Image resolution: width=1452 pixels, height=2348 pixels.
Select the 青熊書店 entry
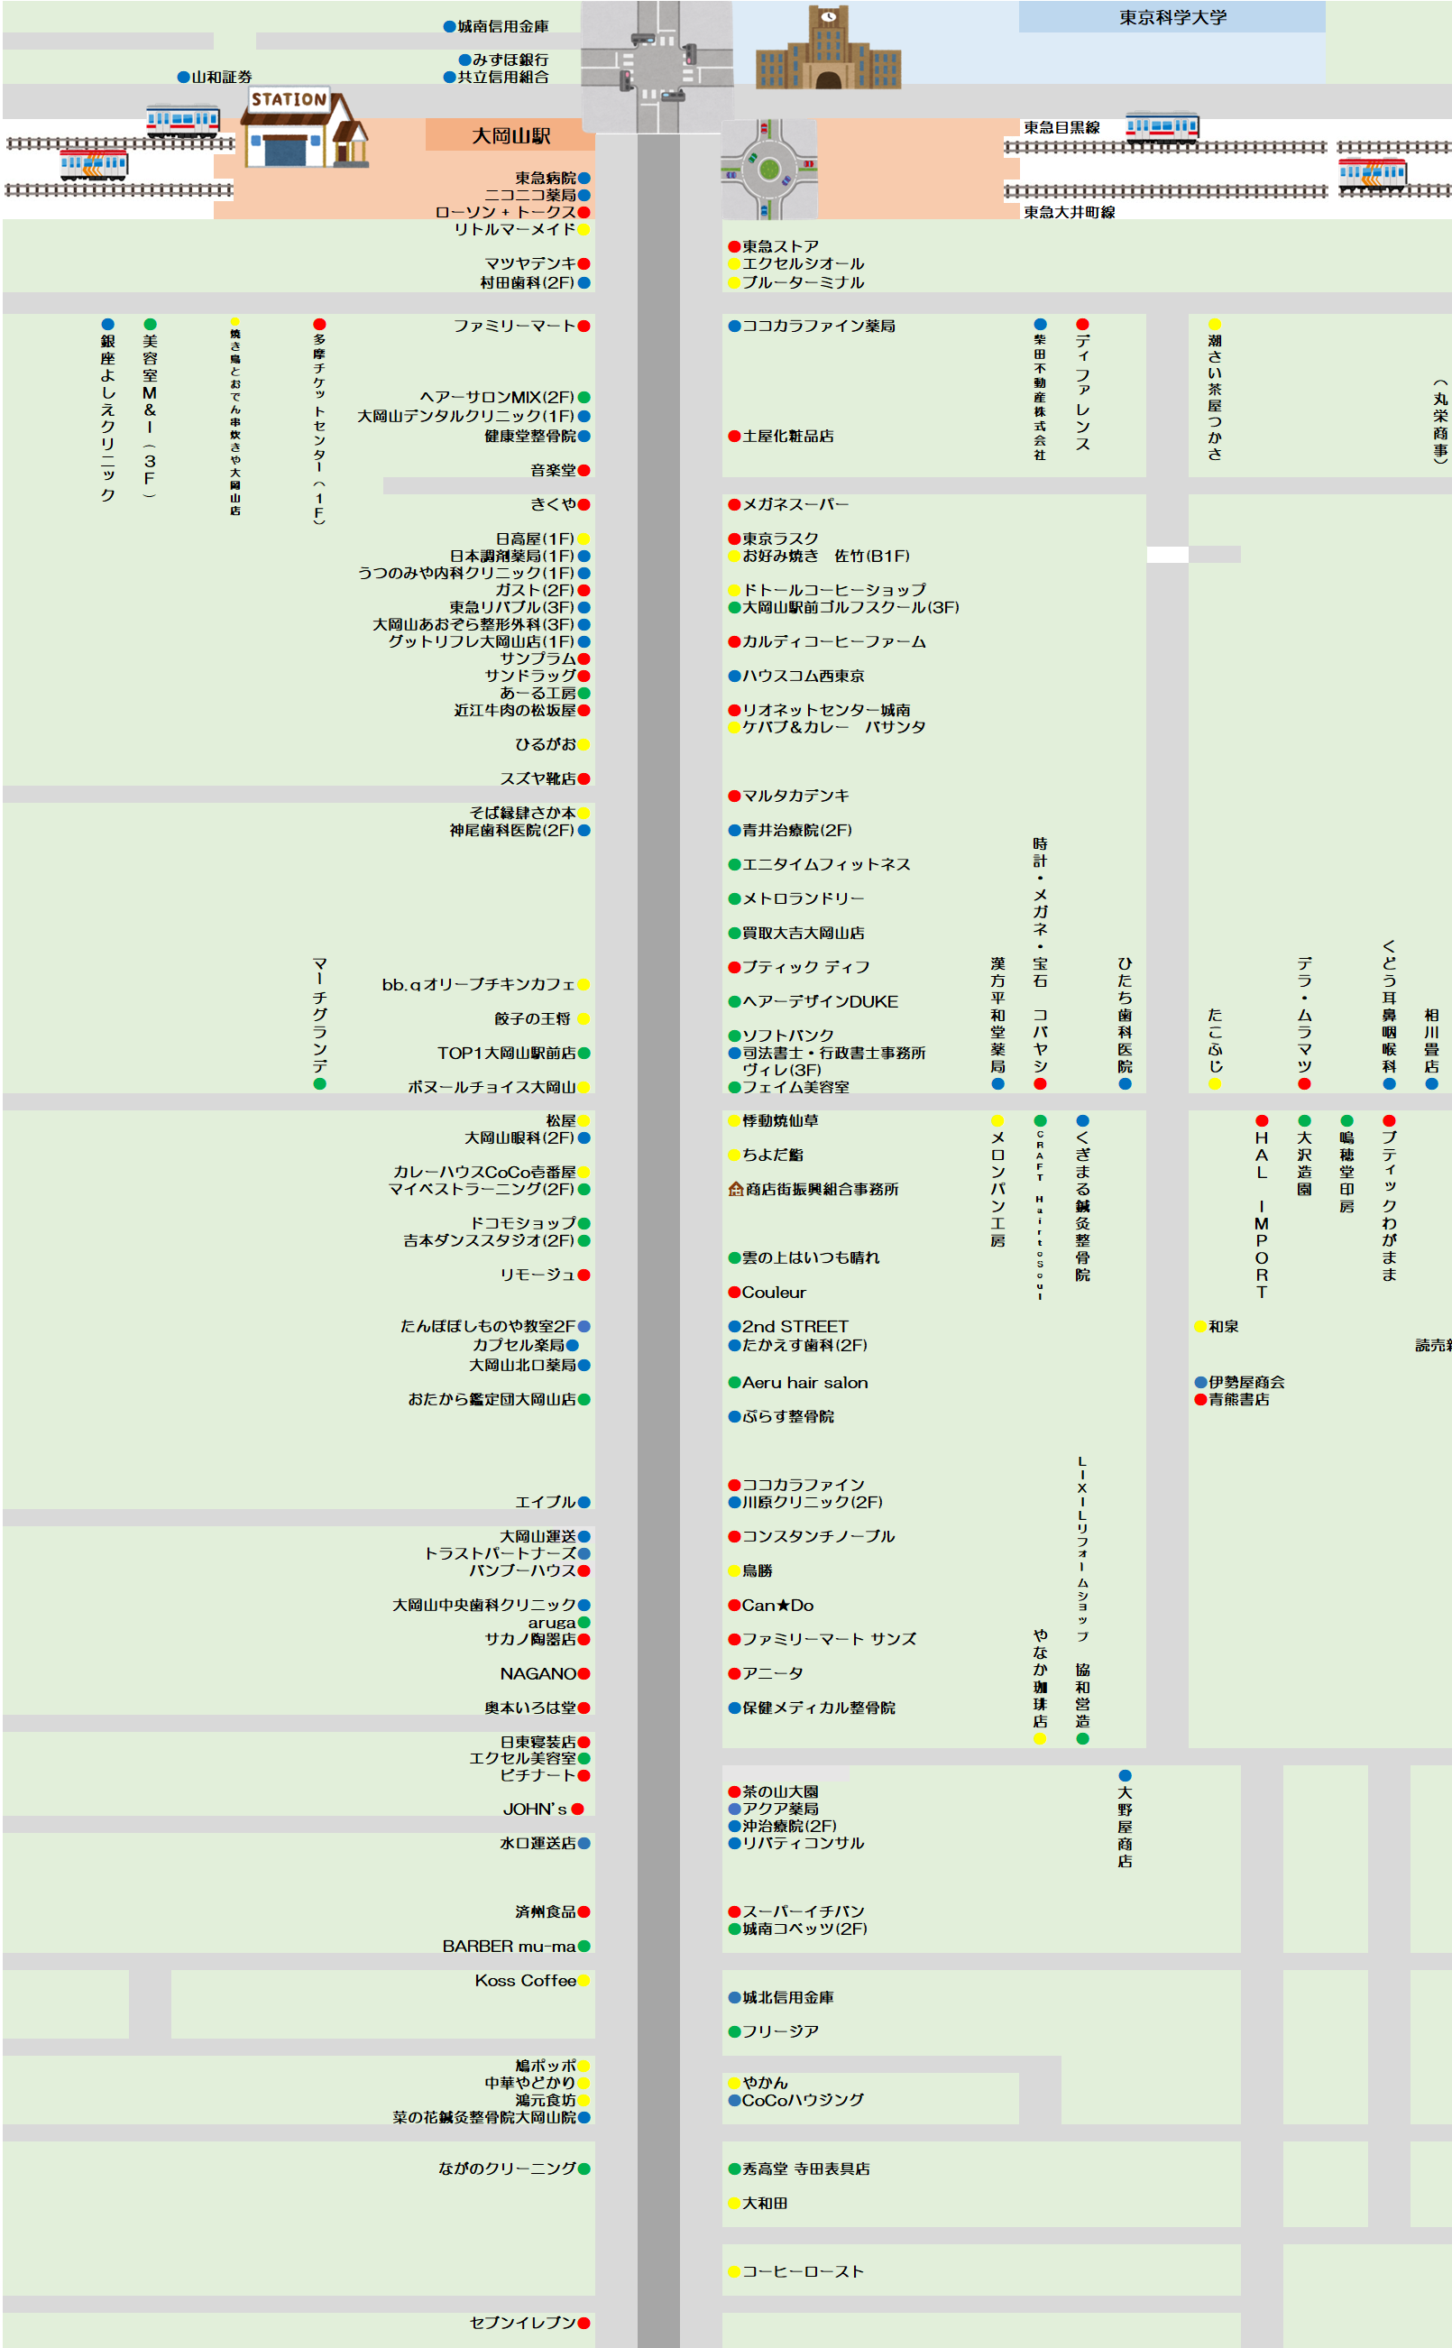(1232, 1399)
